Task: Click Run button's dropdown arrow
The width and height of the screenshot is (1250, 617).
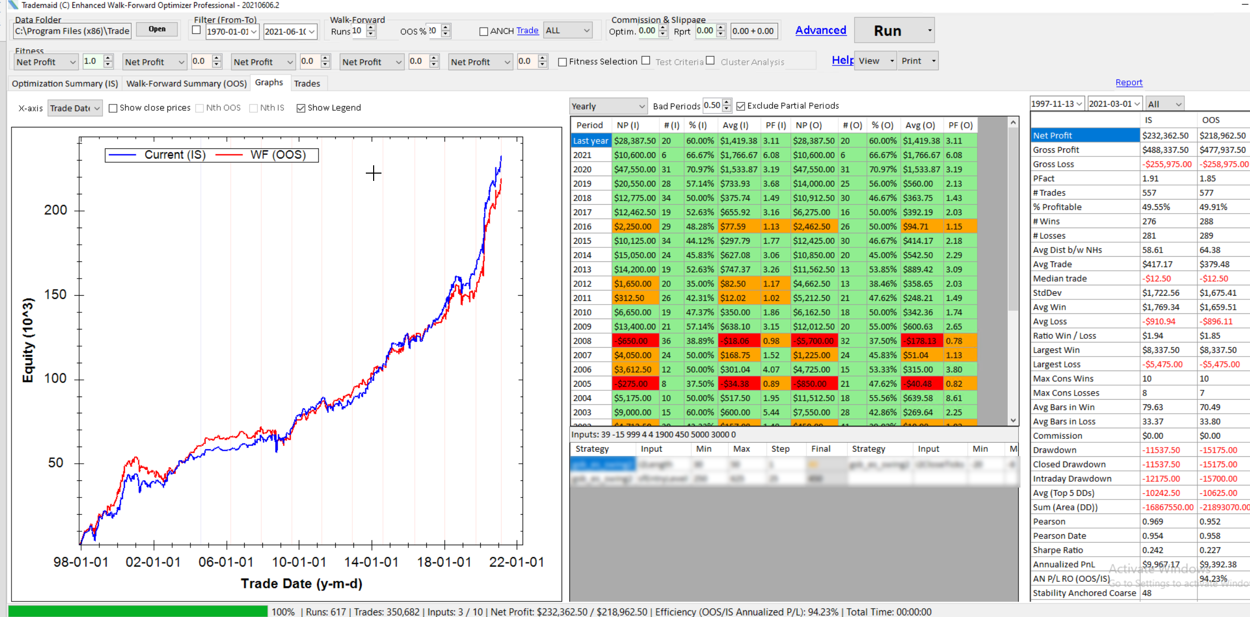Action: [x=929, y=31]
